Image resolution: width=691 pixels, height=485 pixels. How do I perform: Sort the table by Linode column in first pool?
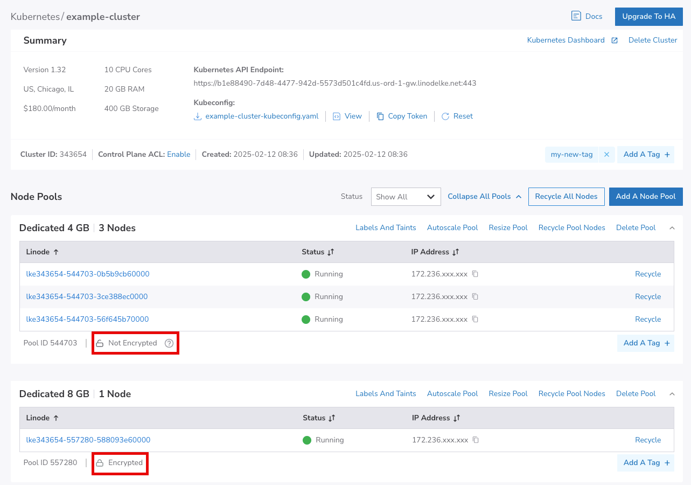click(x=43, y=252)
